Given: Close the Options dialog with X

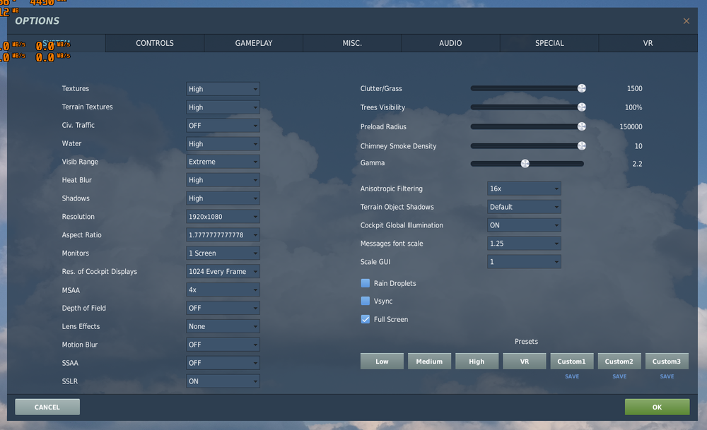Looking at the screenshot, I should coord(686,21).
